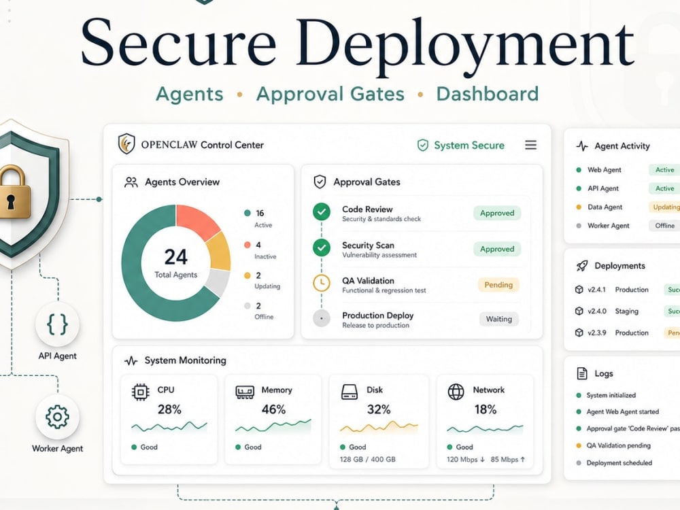
Task: Click the Memory module icon
Action: tap(245, 392)
